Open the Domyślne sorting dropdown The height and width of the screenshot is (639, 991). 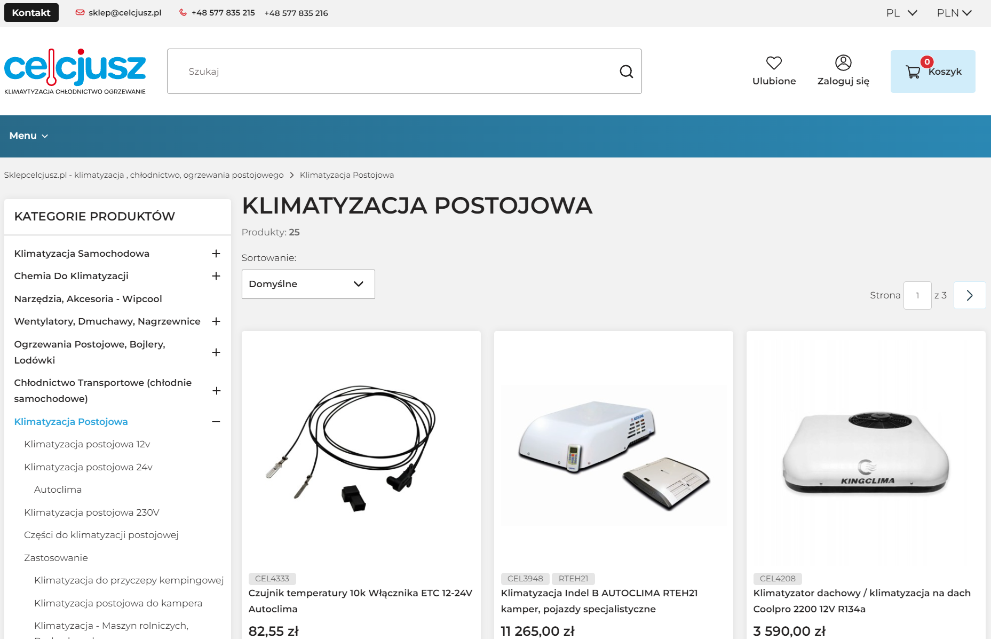pos(308,284)
